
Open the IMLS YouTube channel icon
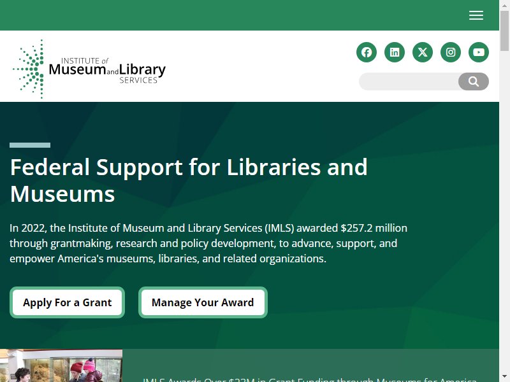pos(479,52)
